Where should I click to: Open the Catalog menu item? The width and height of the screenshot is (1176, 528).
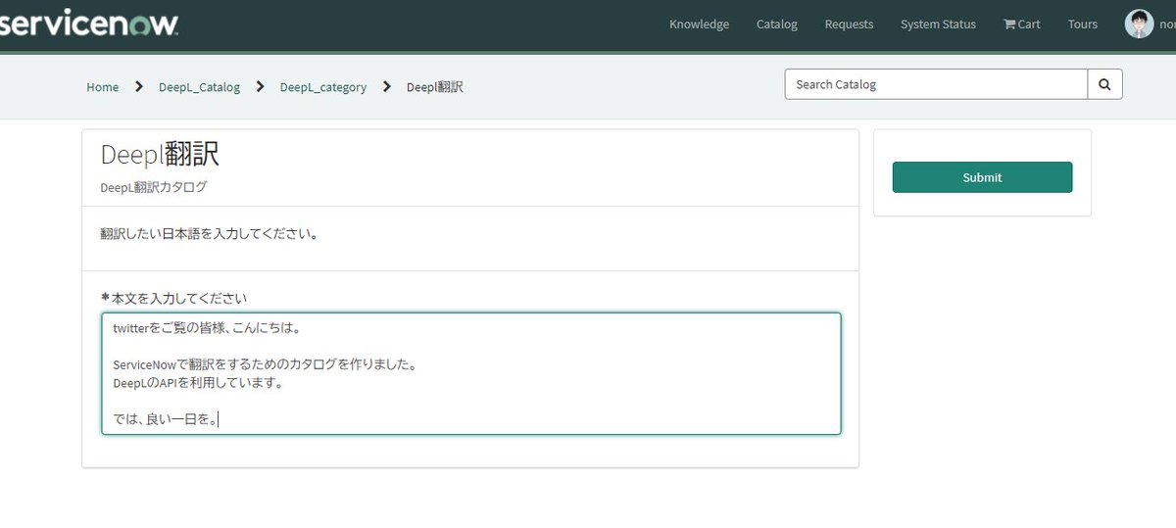click(777, 24)
